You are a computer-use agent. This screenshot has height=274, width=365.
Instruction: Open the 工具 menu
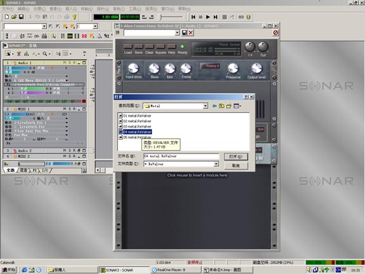pos(135,9)
